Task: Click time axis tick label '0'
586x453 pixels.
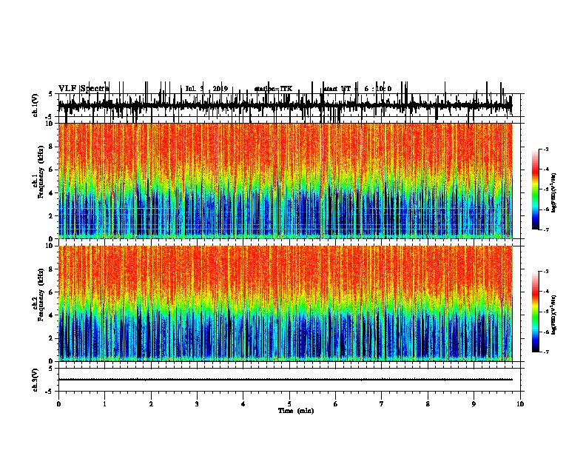Action: click(58, 404)
